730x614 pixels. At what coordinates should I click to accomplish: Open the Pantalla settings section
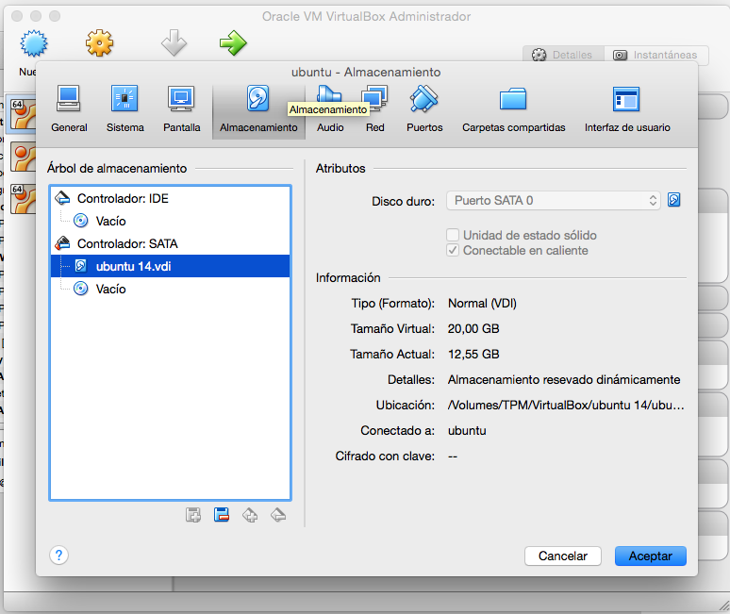point(182,109)
